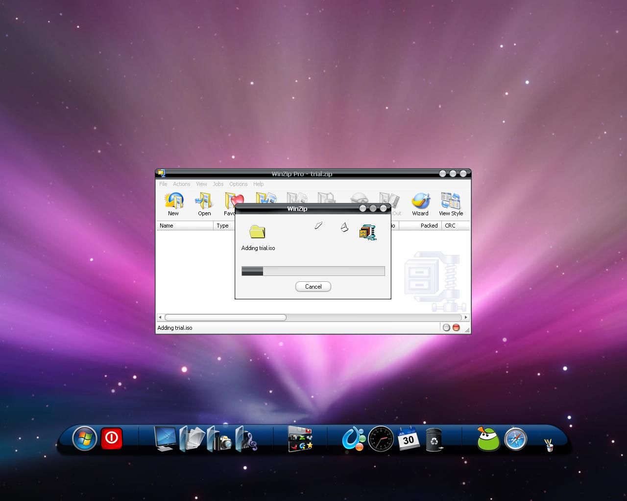This screenshot has width=627, height=501.
Task: Click the New archive toolbar icon
Action: [173, 204]
